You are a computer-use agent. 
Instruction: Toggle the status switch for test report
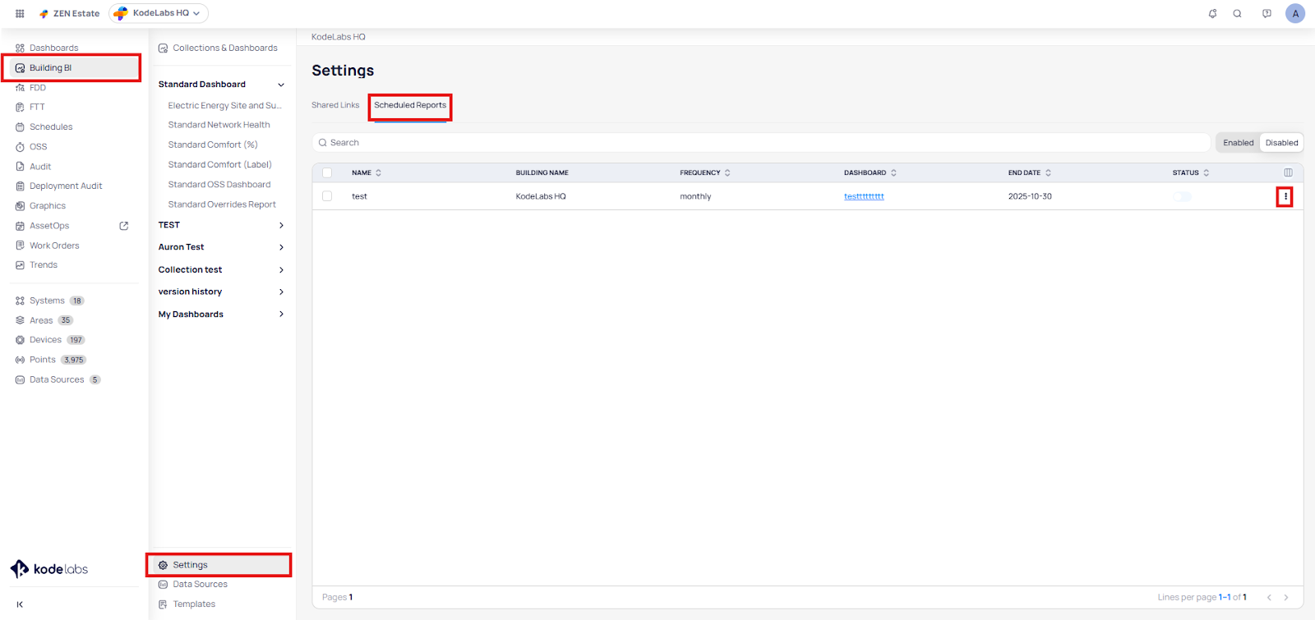click(x=1182, y=196)
